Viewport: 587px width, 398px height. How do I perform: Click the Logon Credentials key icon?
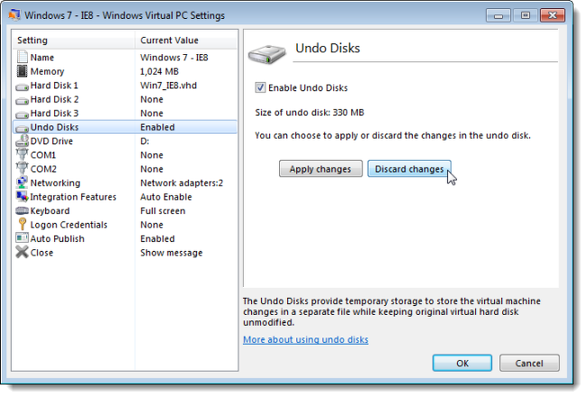(22, 224)
